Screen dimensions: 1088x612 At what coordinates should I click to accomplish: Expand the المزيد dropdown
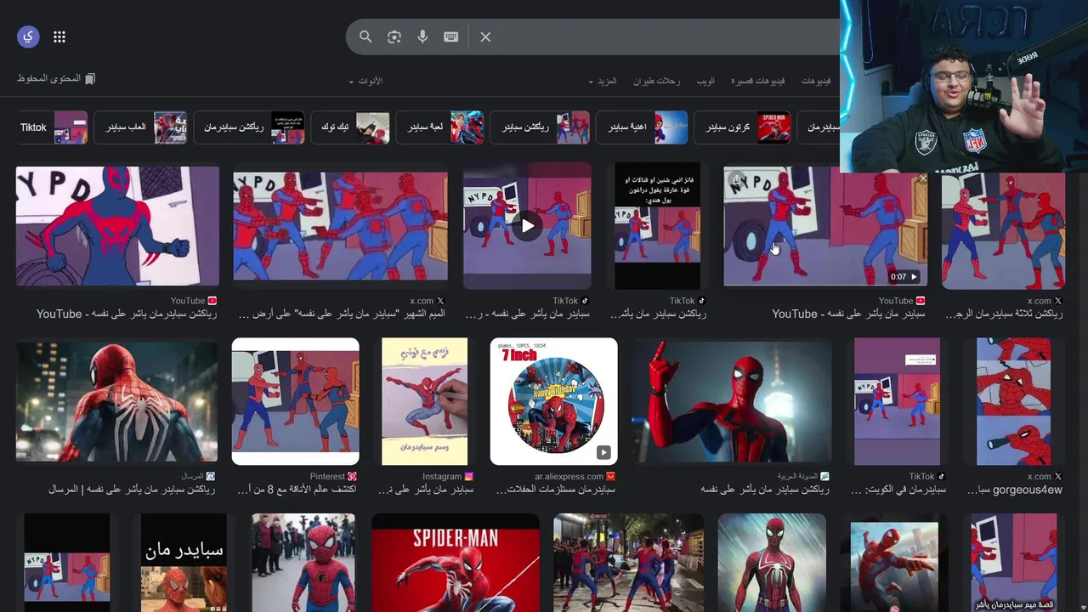pos(603,81)
